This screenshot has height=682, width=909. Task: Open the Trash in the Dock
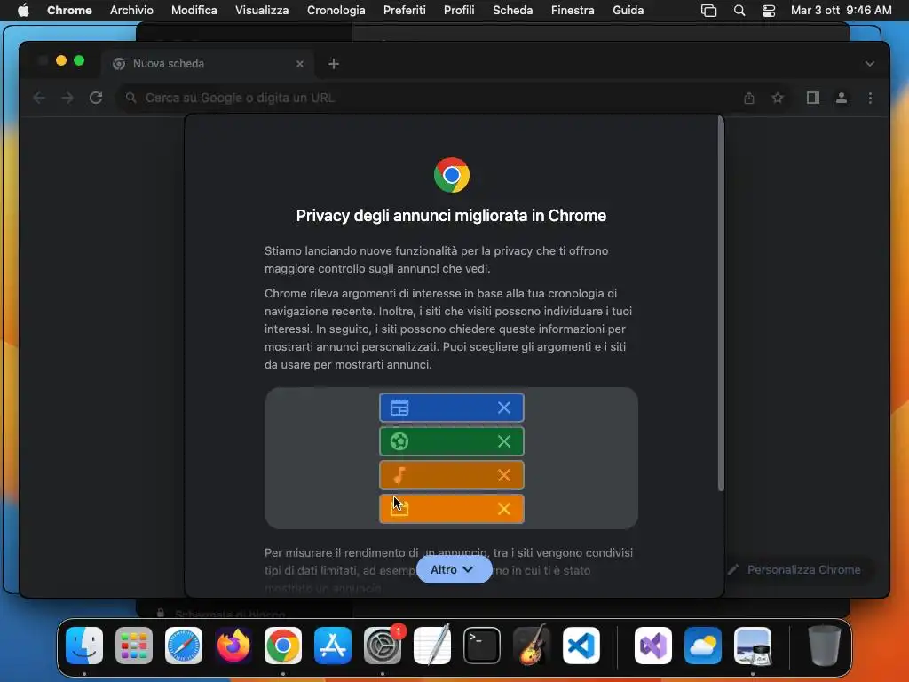[x=825, y=646]
